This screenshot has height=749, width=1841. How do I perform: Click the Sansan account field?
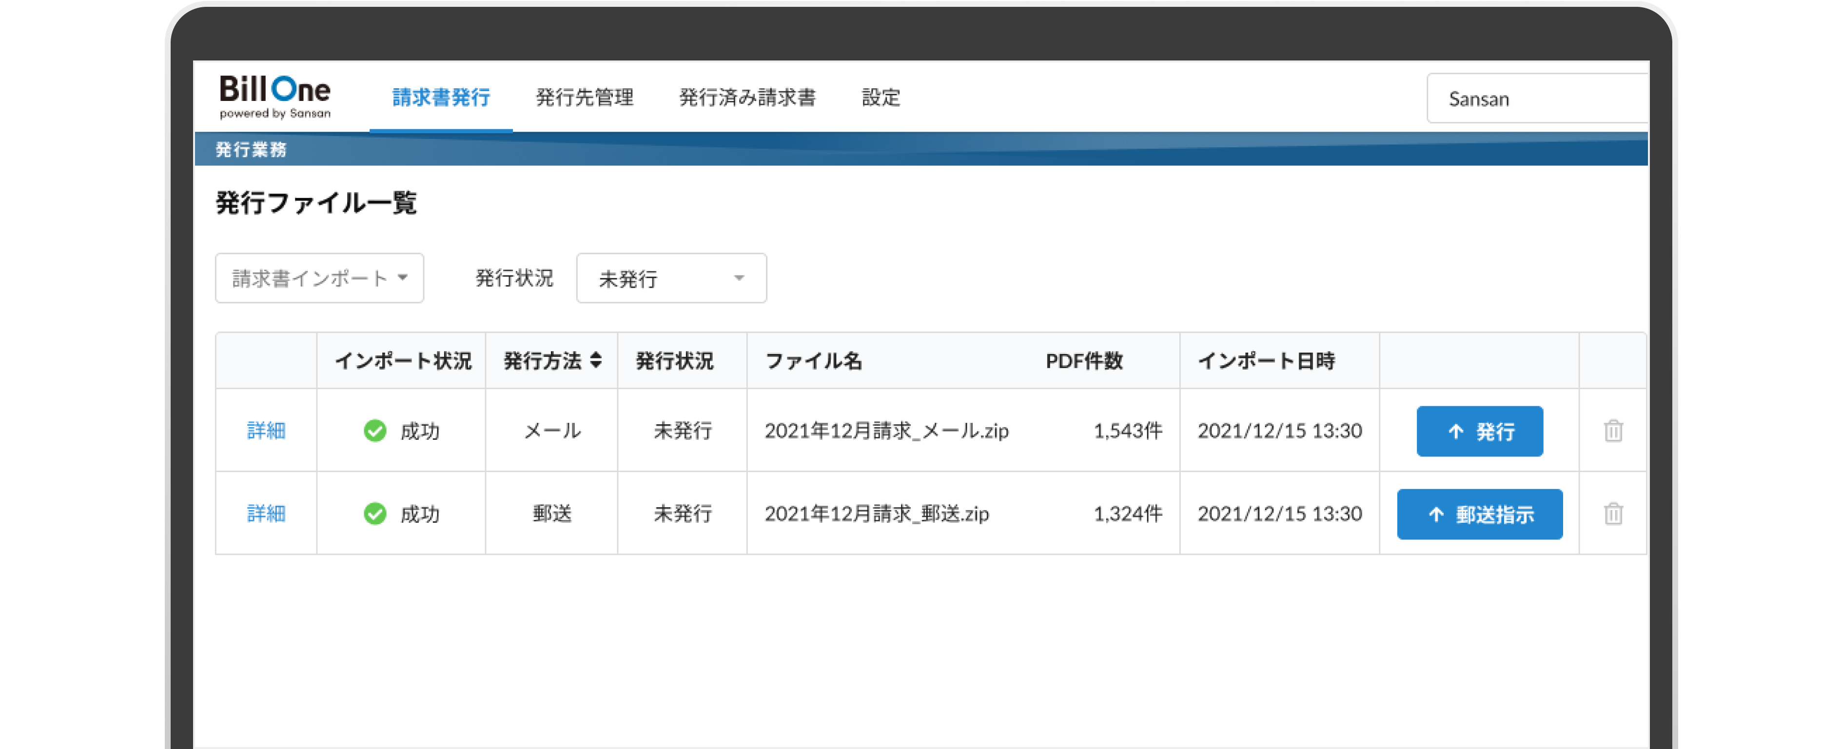1537,99
